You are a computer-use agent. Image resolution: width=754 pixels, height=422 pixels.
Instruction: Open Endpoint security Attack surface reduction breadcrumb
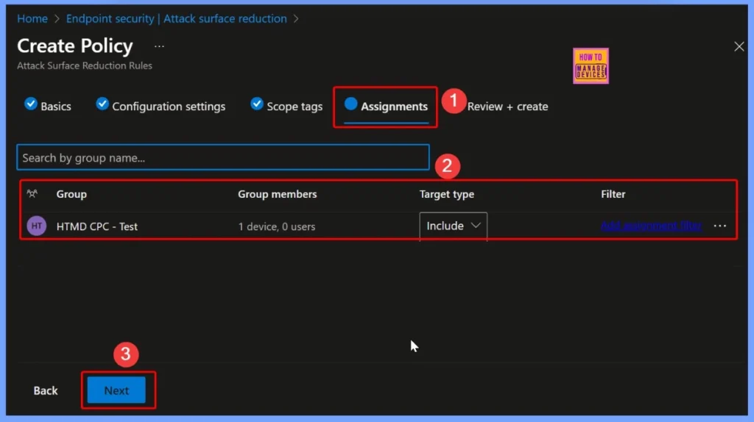click(x=177, y=18)
